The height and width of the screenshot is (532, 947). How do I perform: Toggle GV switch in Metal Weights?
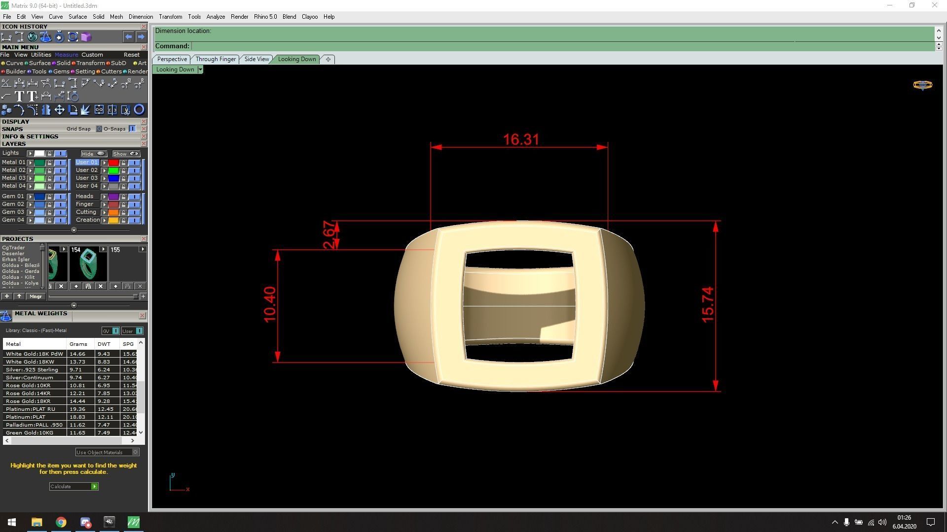115,331
